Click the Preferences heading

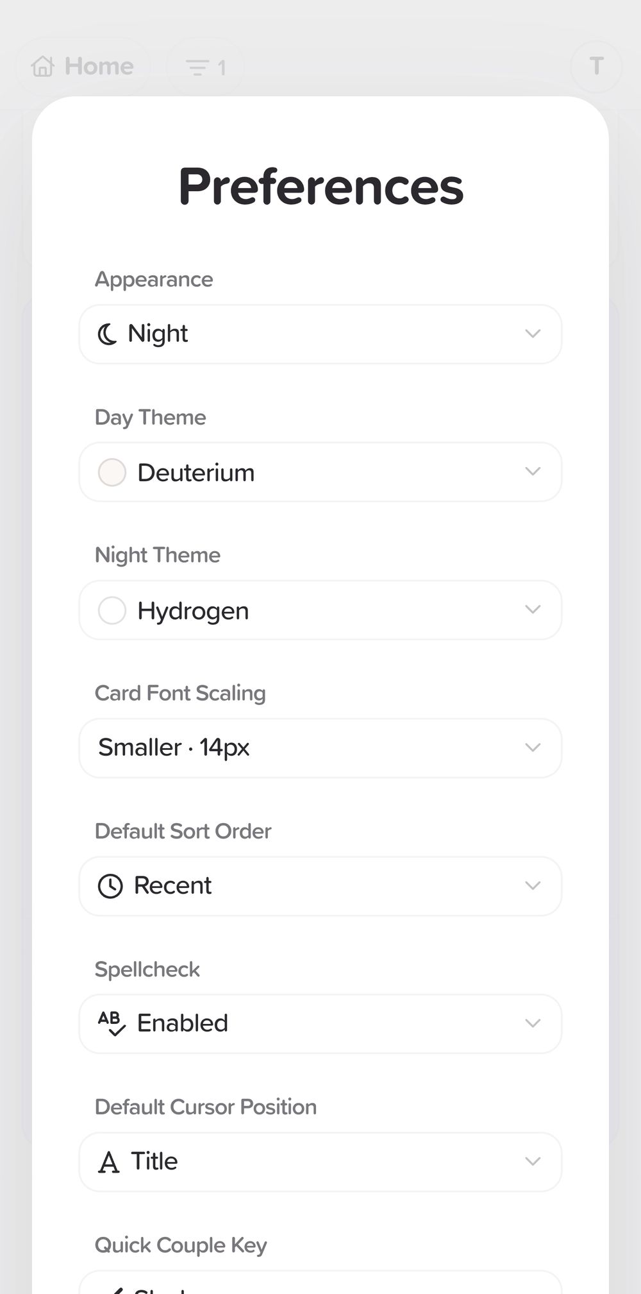320,187
